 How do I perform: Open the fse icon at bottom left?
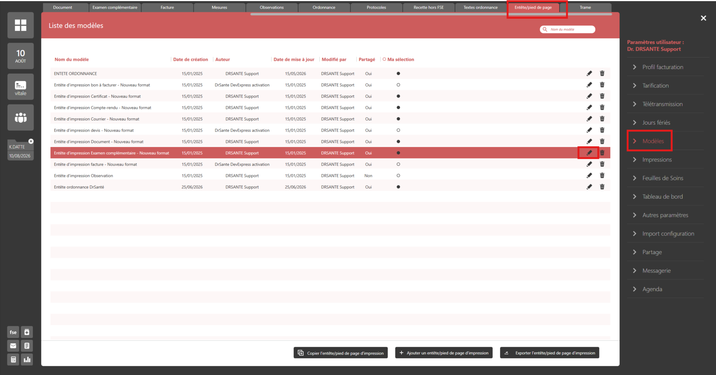pyautogui.click(x=13, y=332)
